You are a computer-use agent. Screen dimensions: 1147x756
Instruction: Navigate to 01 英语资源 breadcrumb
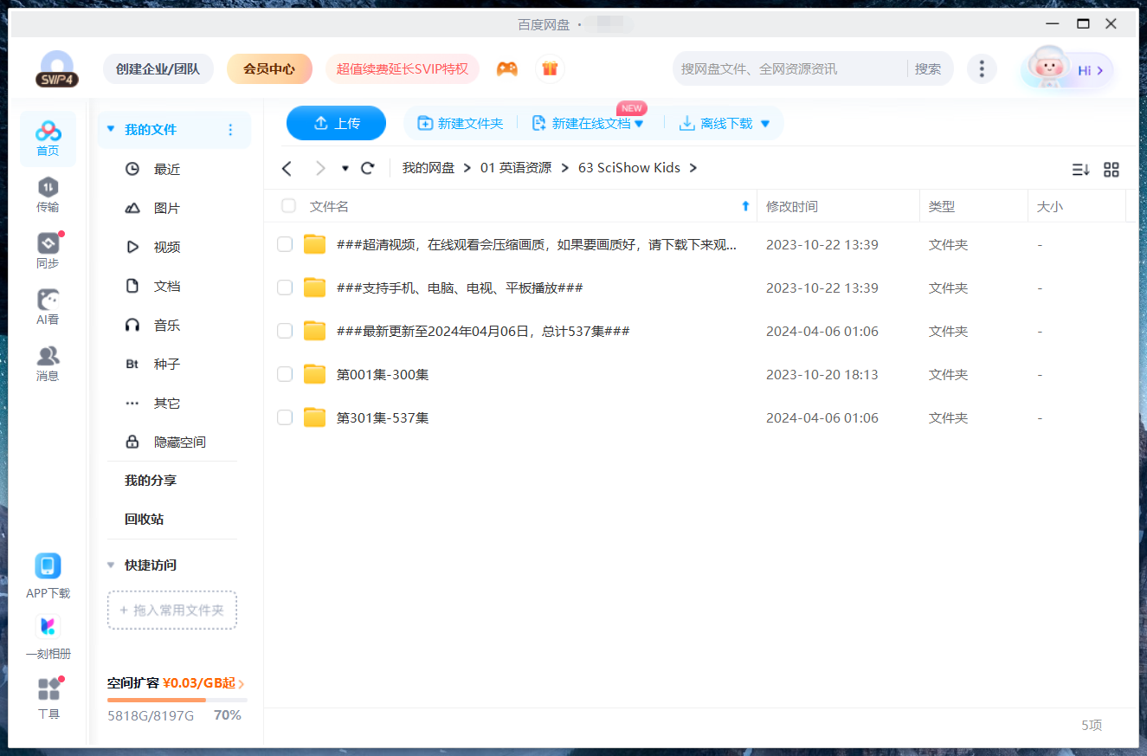tap(516, 168)
